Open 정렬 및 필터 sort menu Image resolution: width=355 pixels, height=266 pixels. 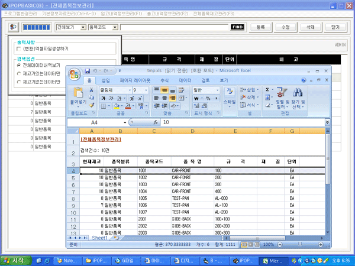point(282,98)
